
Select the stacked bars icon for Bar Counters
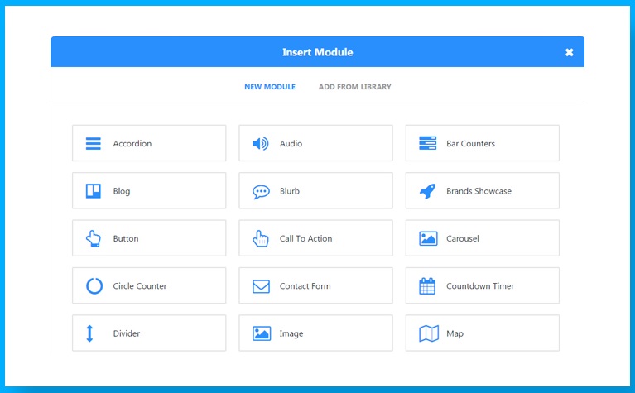[428, 143]
